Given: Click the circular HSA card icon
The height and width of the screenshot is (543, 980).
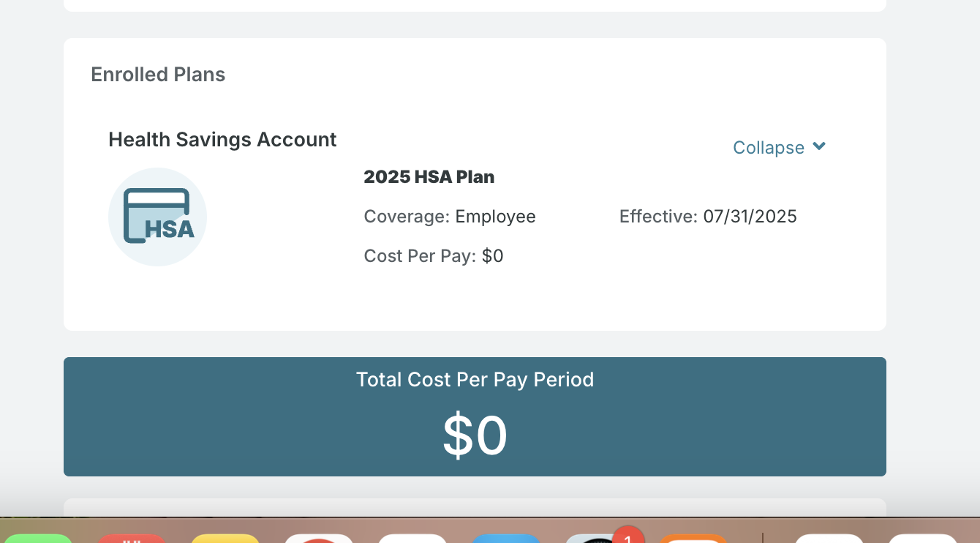Looking at the screenshot, I should tap(157, 217).
